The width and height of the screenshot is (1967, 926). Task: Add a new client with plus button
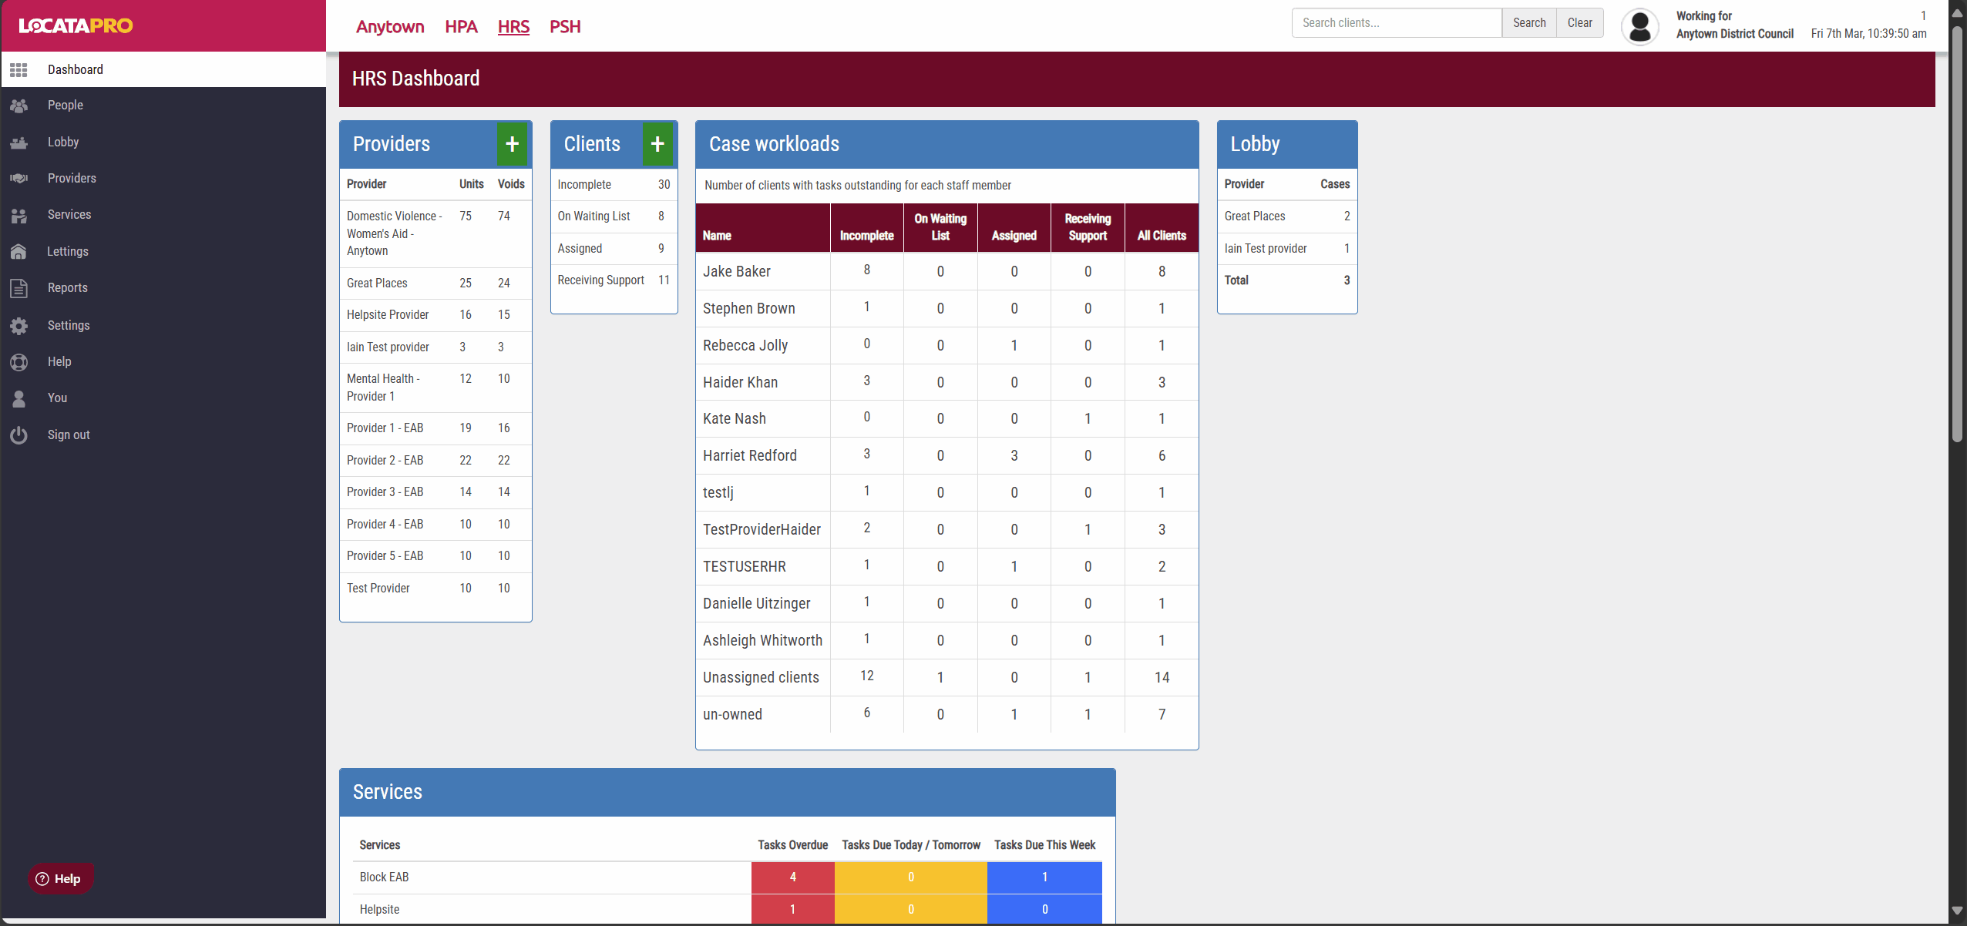(x=657, y=144)
